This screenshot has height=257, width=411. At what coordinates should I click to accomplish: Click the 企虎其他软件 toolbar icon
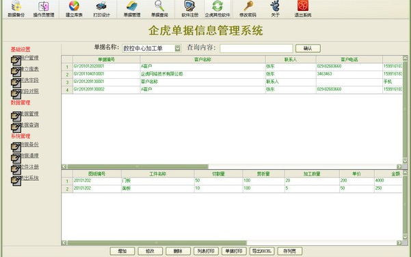click(x=217, y=9)
